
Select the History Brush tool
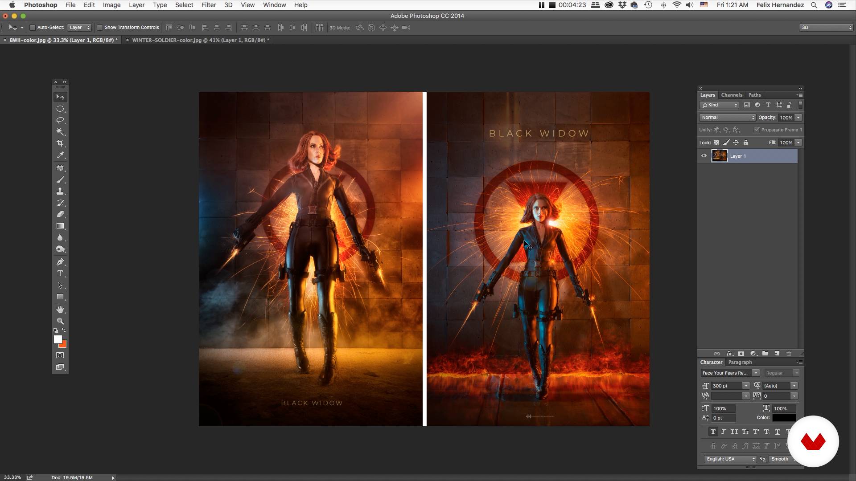click(x=60, y=203)
